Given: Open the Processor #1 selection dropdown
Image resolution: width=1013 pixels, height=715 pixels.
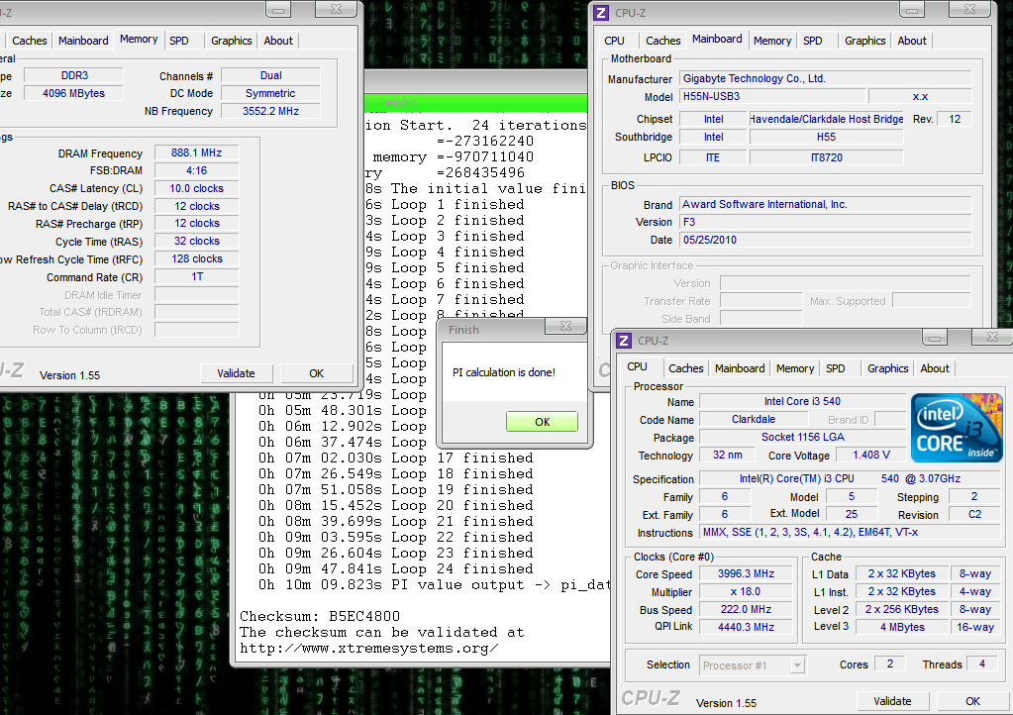Looking at the screenshot, I should pos(753,665).
